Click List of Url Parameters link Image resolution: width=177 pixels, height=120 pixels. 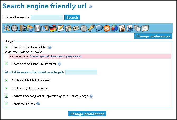34,72
